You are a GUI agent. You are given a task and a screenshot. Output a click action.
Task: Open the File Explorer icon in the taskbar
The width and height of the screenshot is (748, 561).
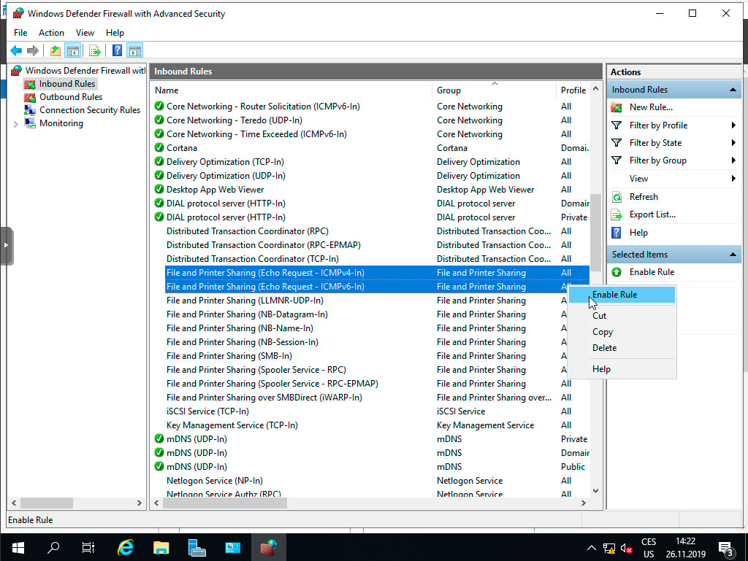pyautogui.click(x=161, y=547)
